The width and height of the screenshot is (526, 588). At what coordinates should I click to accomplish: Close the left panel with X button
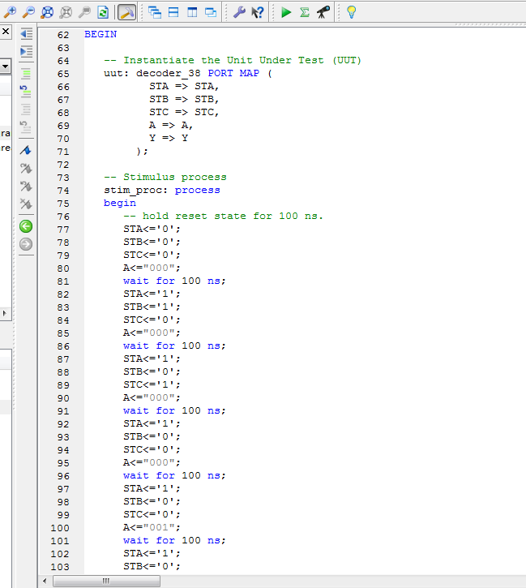point(5,32)
